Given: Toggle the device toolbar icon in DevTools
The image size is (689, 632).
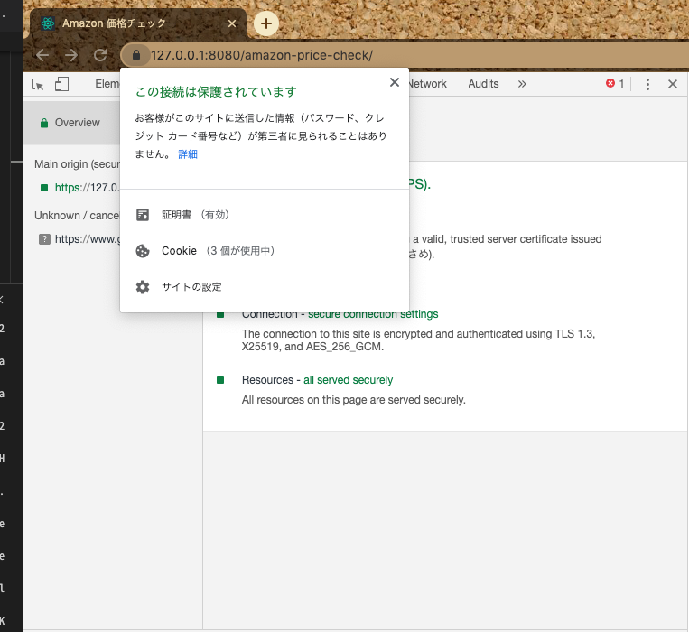Looking at the screenshot, I should [61, 84].
